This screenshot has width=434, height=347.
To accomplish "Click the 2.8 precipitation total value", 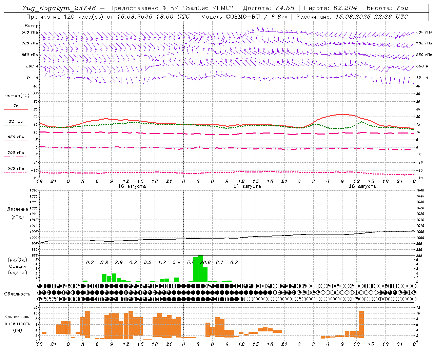I will [x=104, y=262].
